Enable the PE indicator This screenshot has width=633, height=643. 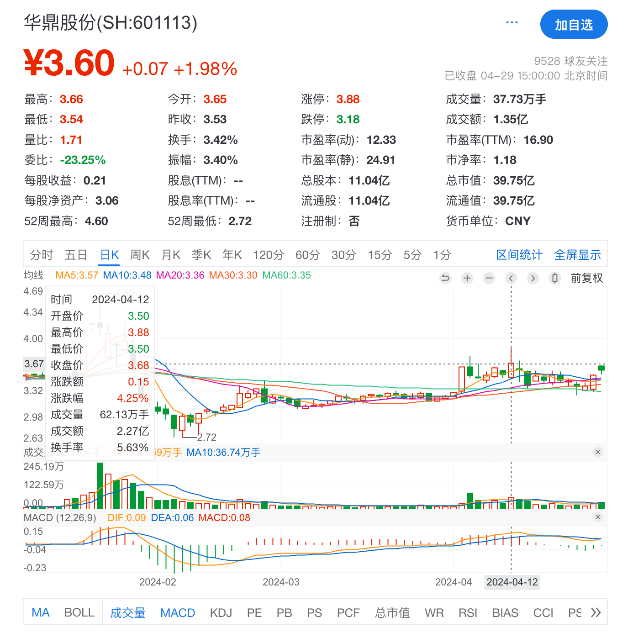pos(254,613)
